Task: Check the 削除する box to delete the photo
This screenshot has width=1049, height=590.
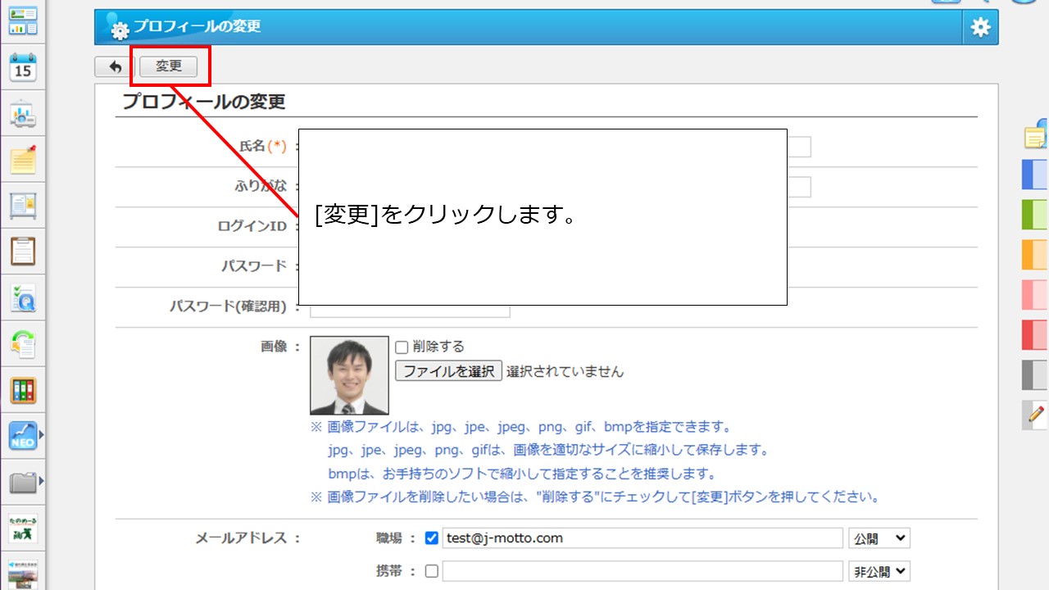Action: (401, 347)
